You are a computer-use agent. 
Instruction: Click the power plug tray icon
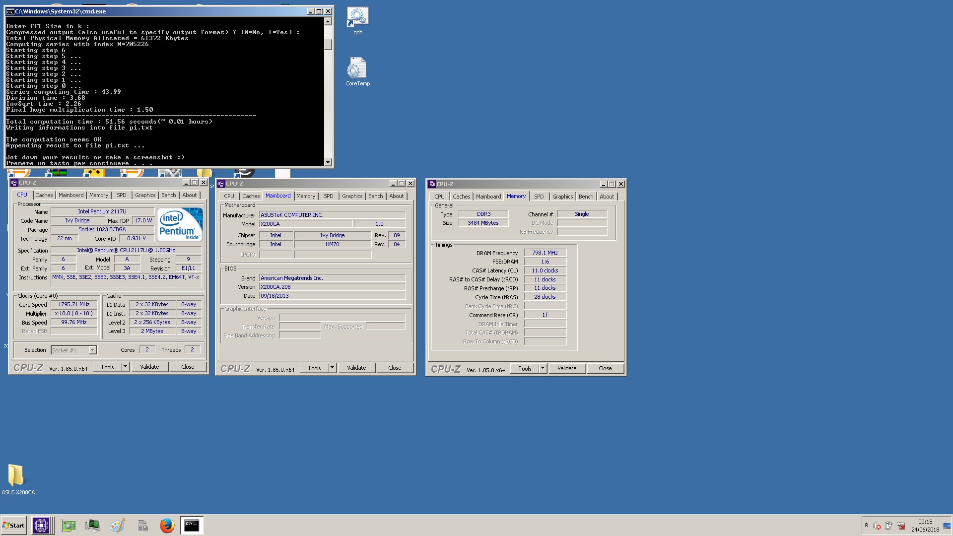pyautogui.click(x=888, y=526)
